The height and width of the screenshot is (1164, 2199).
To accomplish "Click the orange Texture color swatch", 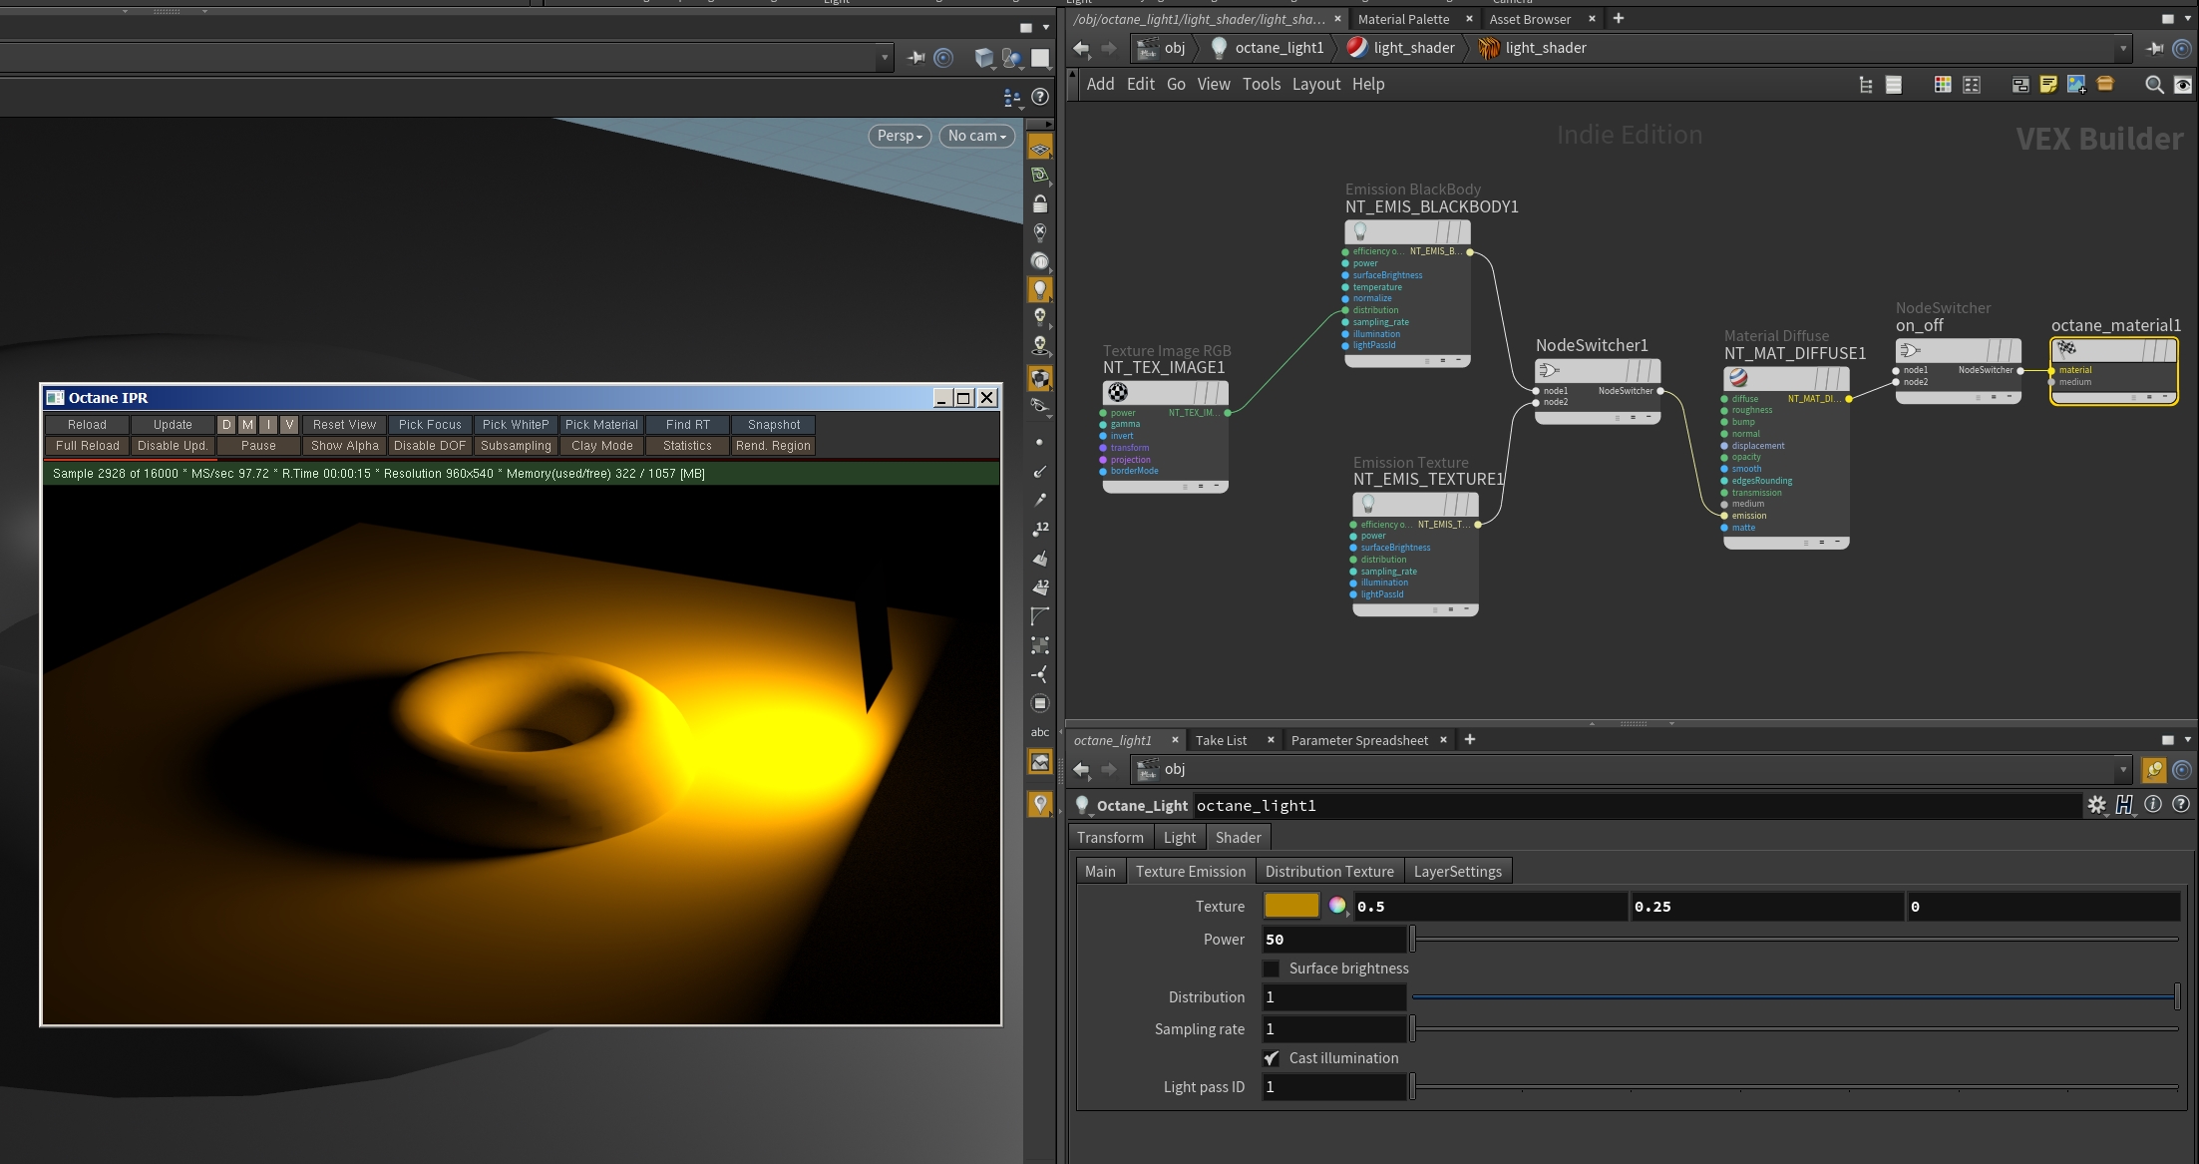I will pyautogui.click(x=1291, y=906).
